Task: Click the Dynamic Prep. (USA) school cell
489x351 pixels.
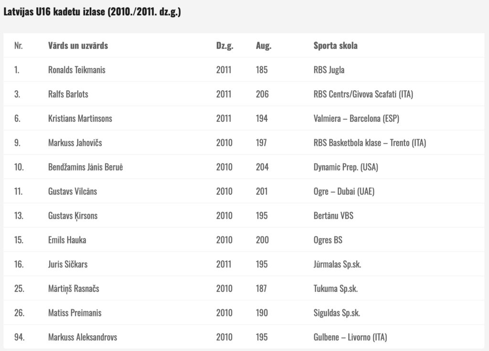Action: pyautogui.click(x=346, y=167)
